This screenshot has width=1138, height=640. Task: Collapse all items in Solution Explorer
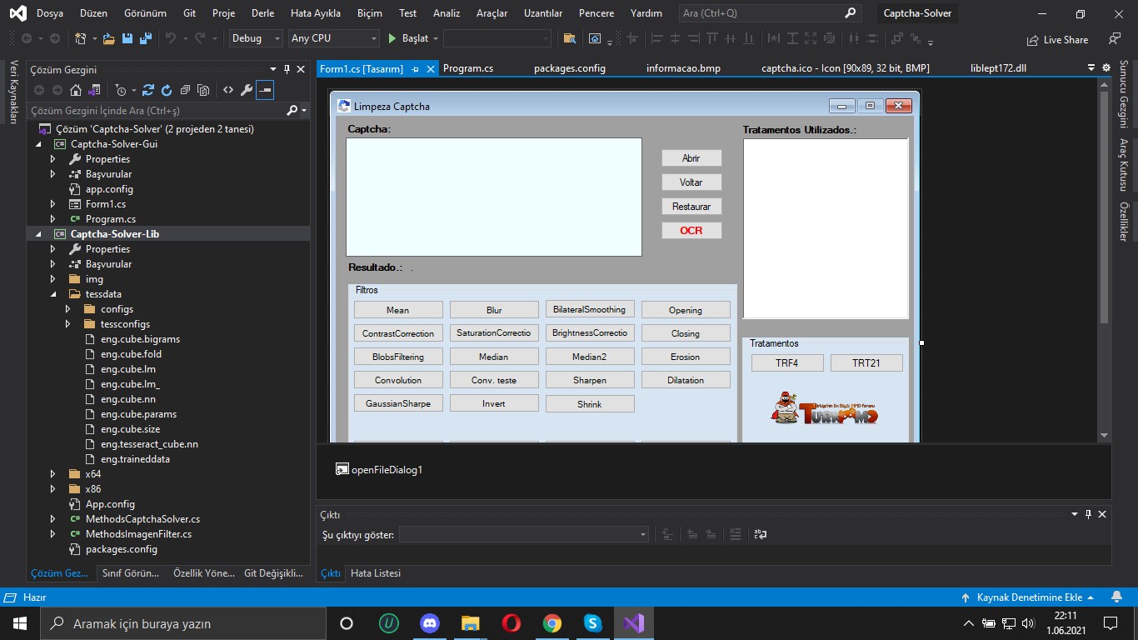[184, 90]
